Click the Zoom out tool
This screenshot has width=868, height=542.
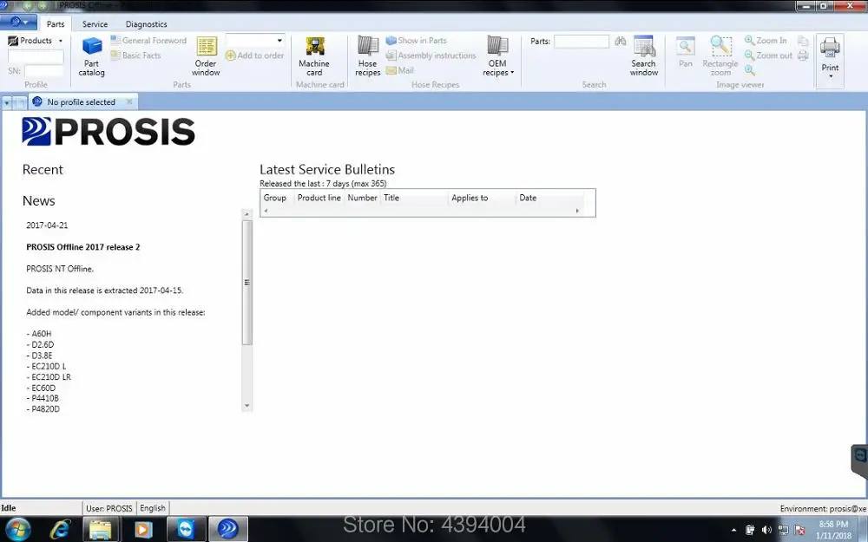[768, 56]
